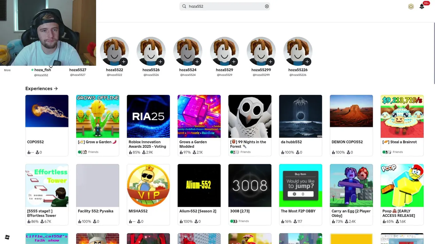Click 3008 [2.73] title text
This screenshot has height=244, width=435.
[240, 211]
